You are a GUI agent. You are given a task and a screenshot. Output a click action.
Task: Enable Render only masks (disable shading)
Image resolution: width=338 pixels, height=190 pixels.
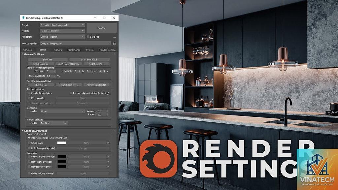click(71, 93)
